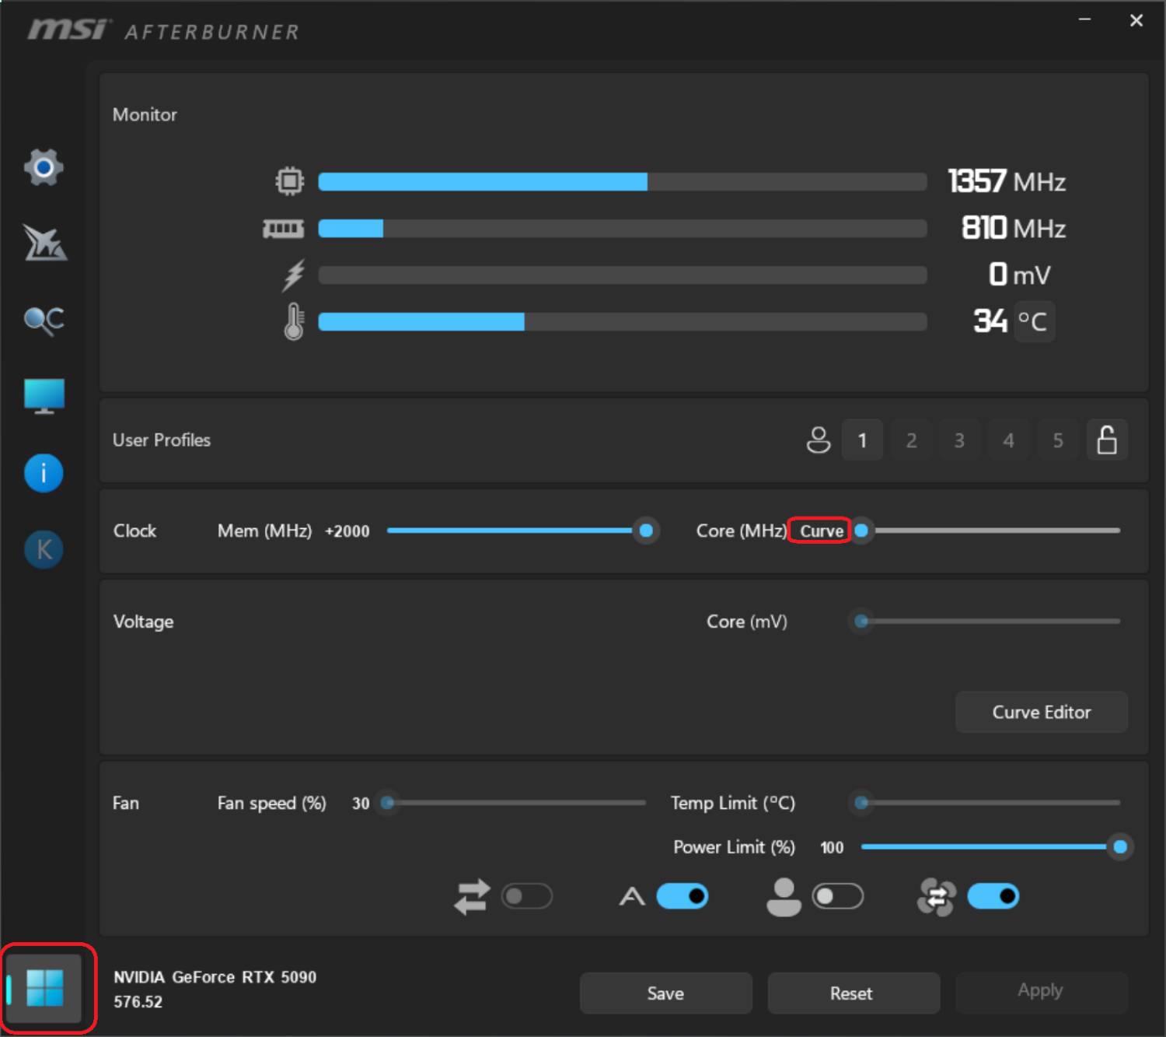Open the information icon in sidebar
This screenshot has width=1166, height=1037.
click(x=44, y=473)
